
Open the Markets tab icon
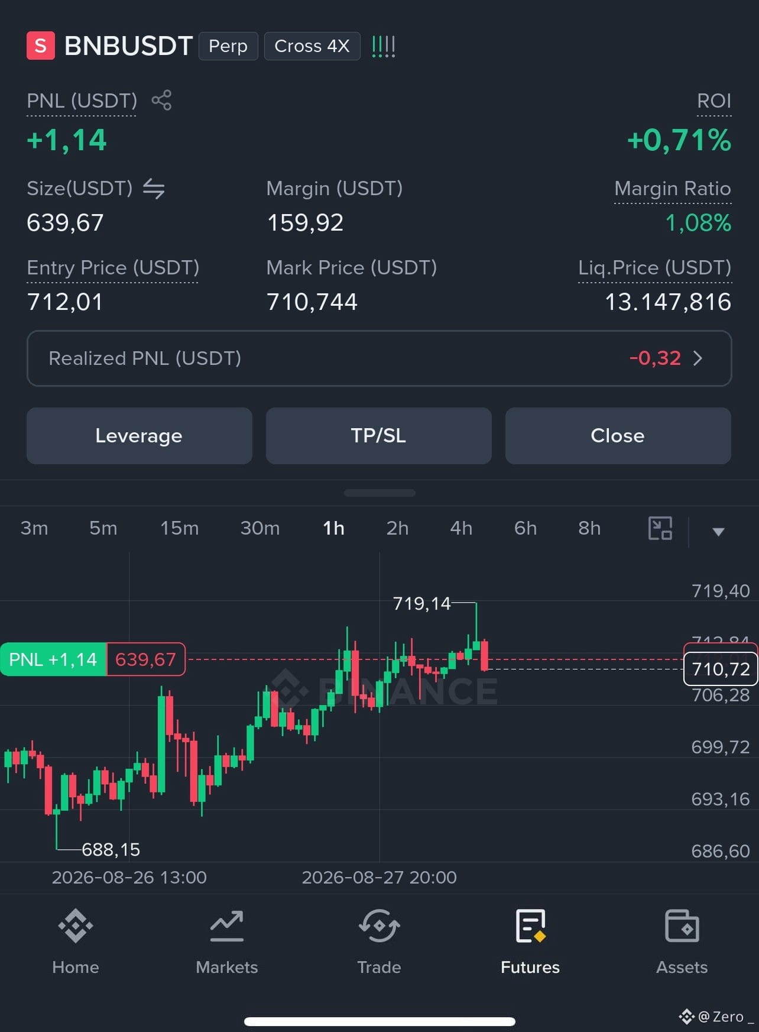[x=227, y=926]
